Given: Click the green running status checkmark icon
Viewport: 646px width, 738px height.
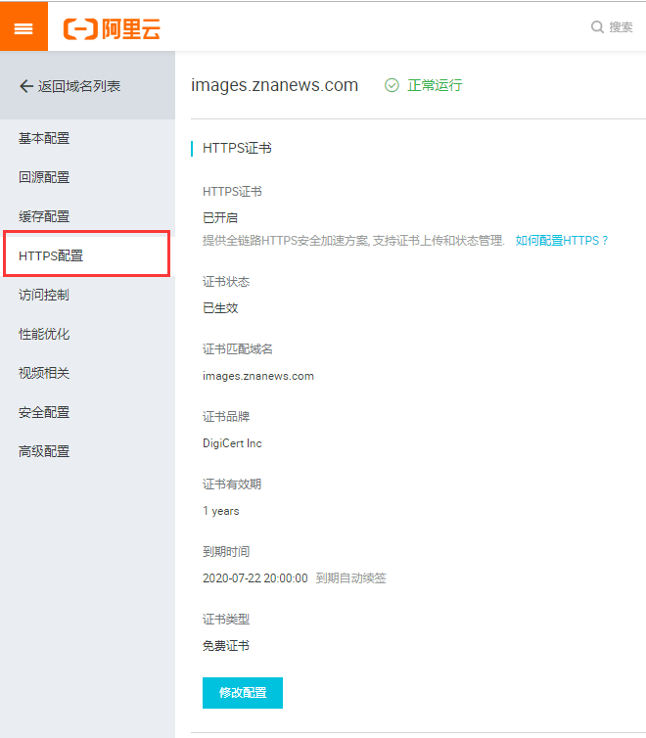Looking at the screenshot, I should (x=392, y=85).
